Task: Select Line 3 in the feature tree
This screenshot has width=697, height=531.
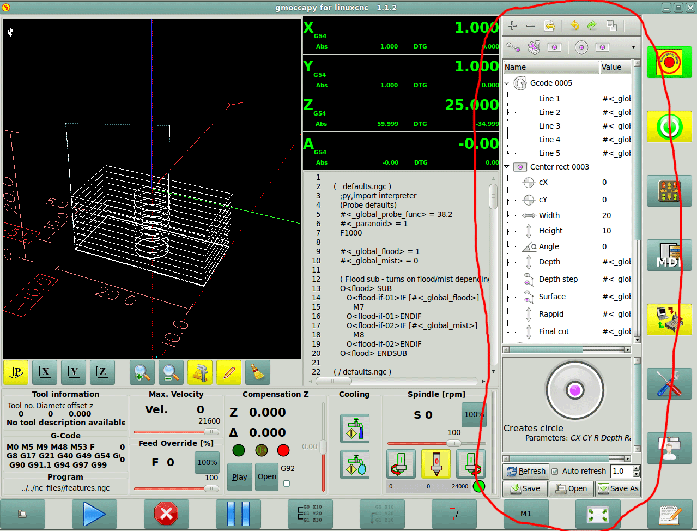Action: pyautogui.click(x=549, y=126)
